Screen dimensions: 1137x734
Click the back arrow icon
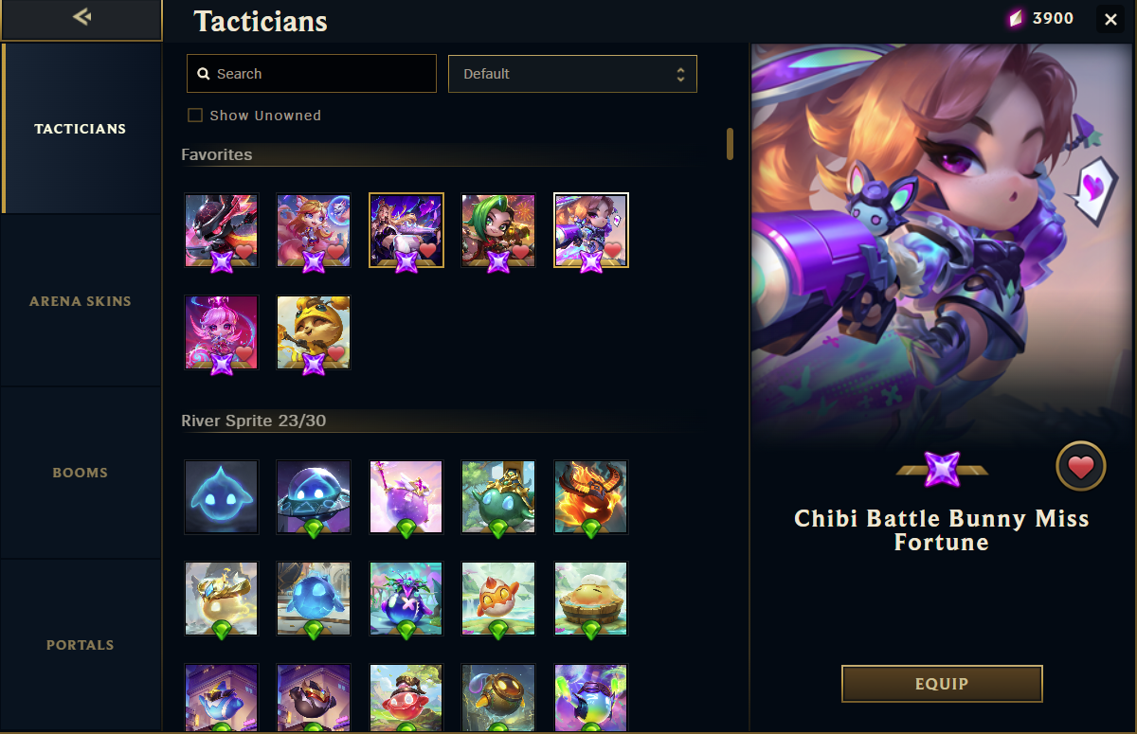pos(81,16)
